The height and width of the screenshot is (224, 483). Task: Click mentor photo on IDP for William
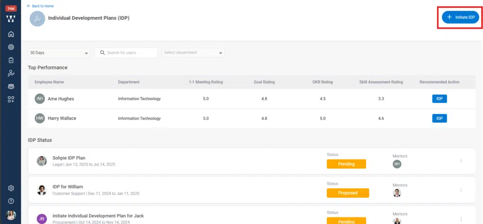click(397, 193)
